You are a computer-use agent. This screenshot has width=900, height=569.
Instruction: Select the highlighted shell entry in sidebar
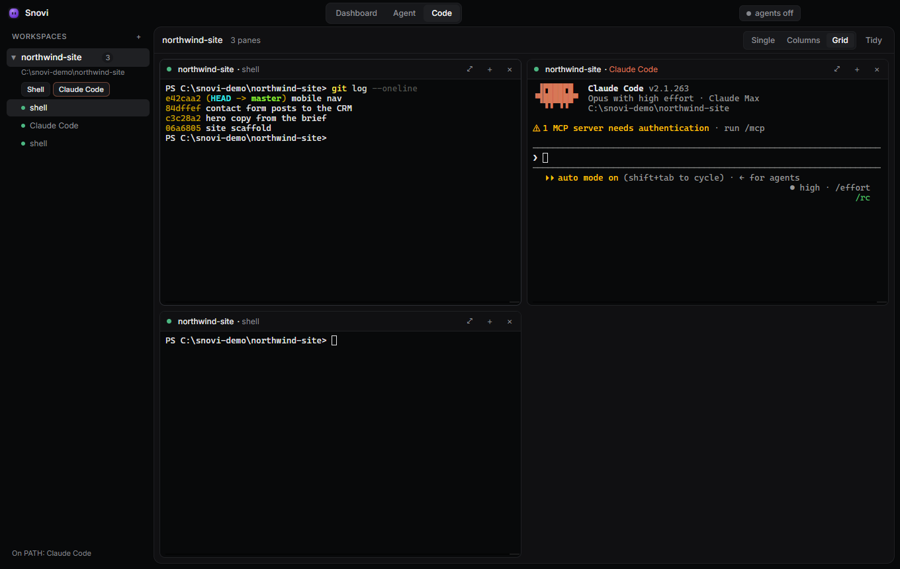(78, 108)
